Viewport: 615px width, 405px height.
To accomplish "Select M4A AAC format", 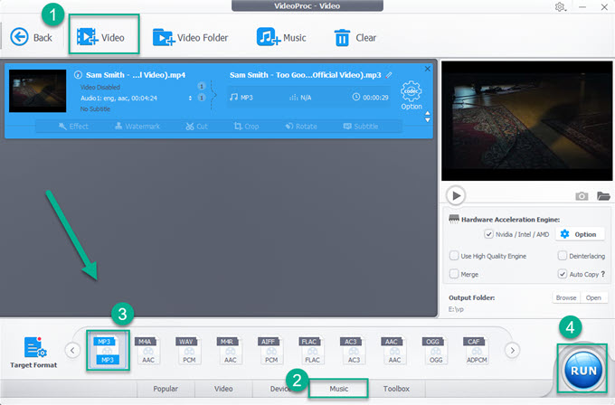I will pos(148,350).
